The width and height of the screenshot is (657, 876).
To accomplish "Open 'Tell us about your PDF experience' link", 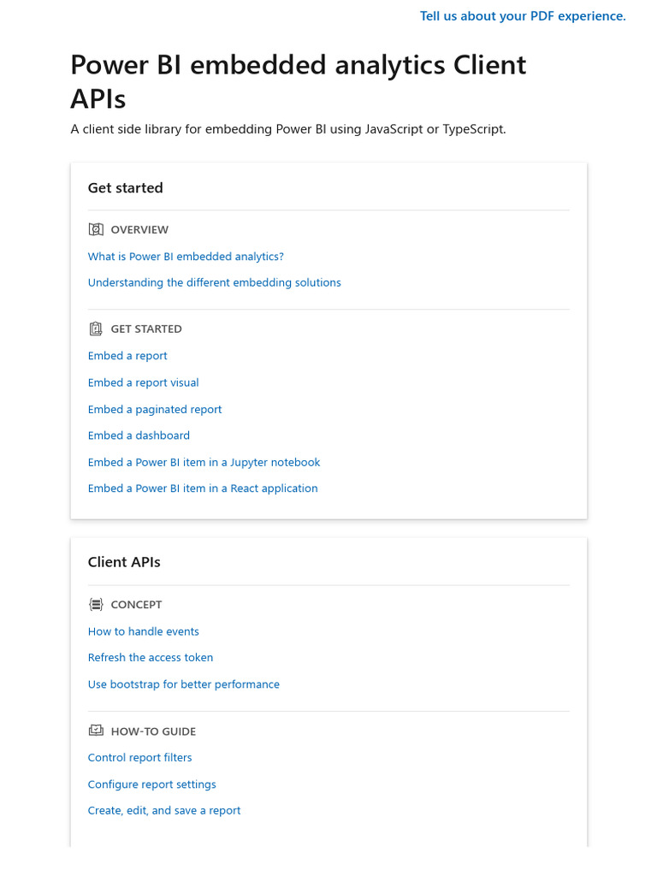I will click(523, 16).
